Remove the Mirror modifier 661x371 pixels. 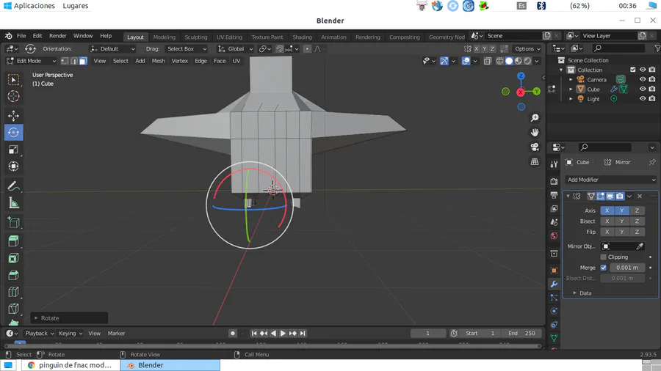point(640,196)
